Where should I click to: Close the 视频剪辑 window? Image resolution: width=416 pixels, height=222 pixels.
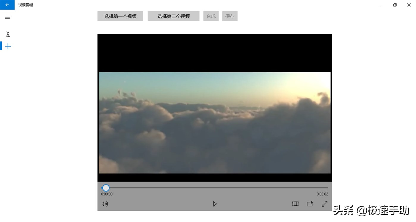pyautogui.click(x=409, y=5)
